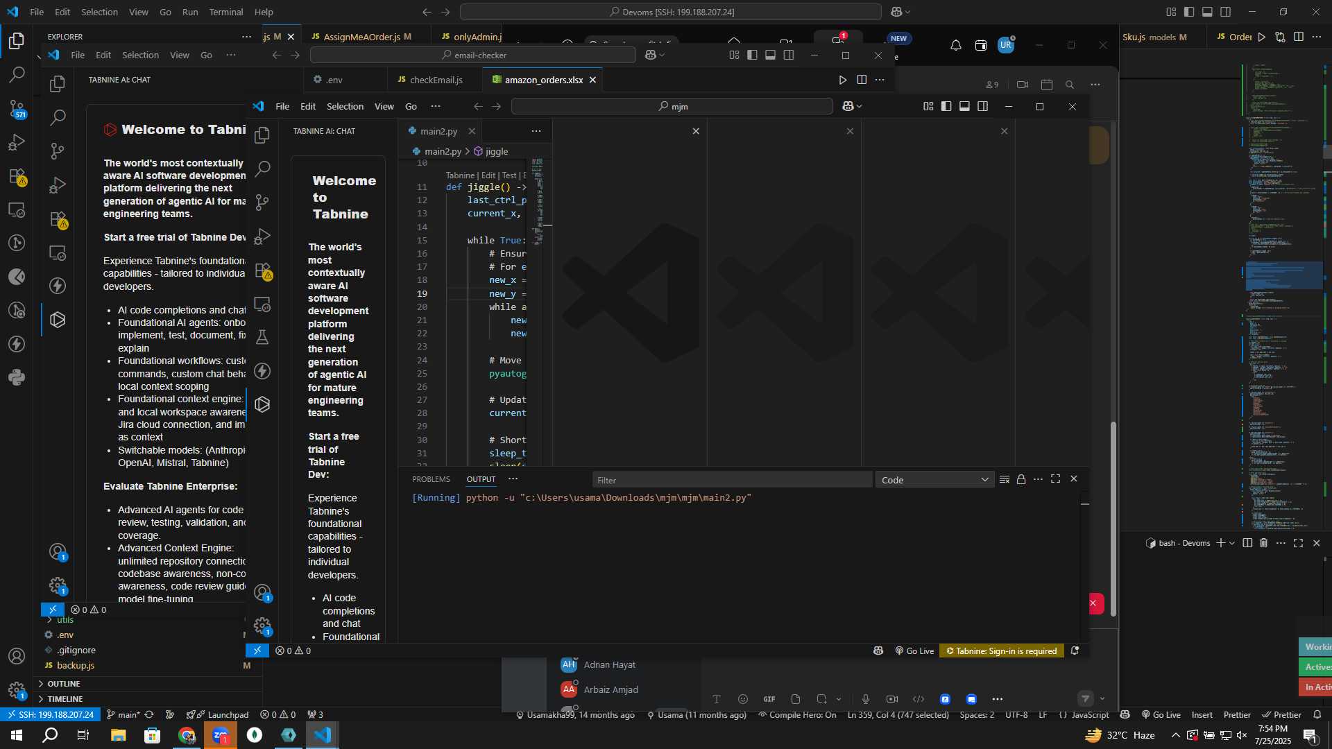This screenshot has width=1332, height=749.
Task: Open Tabnine icon in mjm window activity bar
Action: point(262,404)
